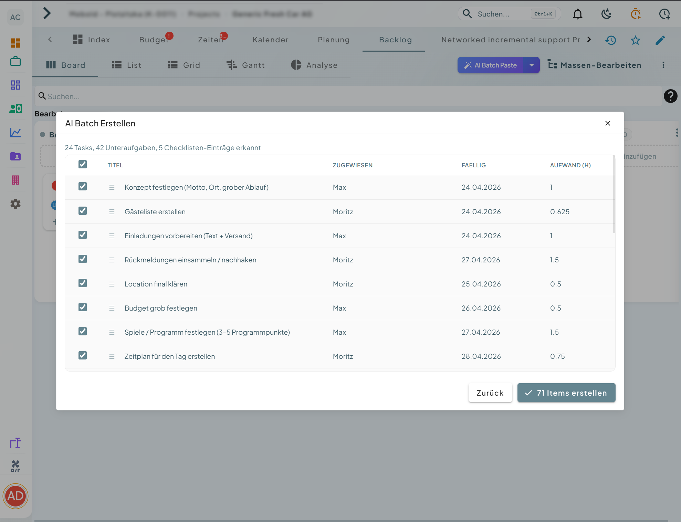Uncheck the Budget grob festlegen task
Screen dimensions: 681x522
[83, 307]
